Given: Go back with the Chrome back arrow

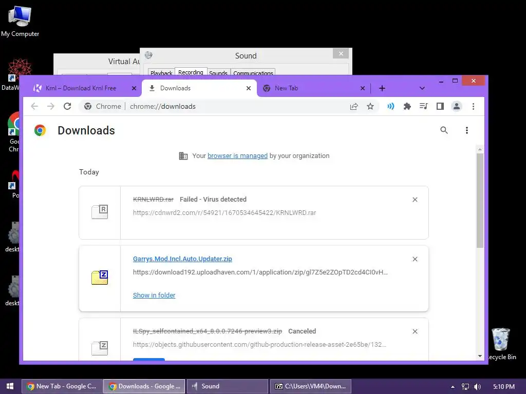Looking at the screenshot, I should tap(34, 106).
